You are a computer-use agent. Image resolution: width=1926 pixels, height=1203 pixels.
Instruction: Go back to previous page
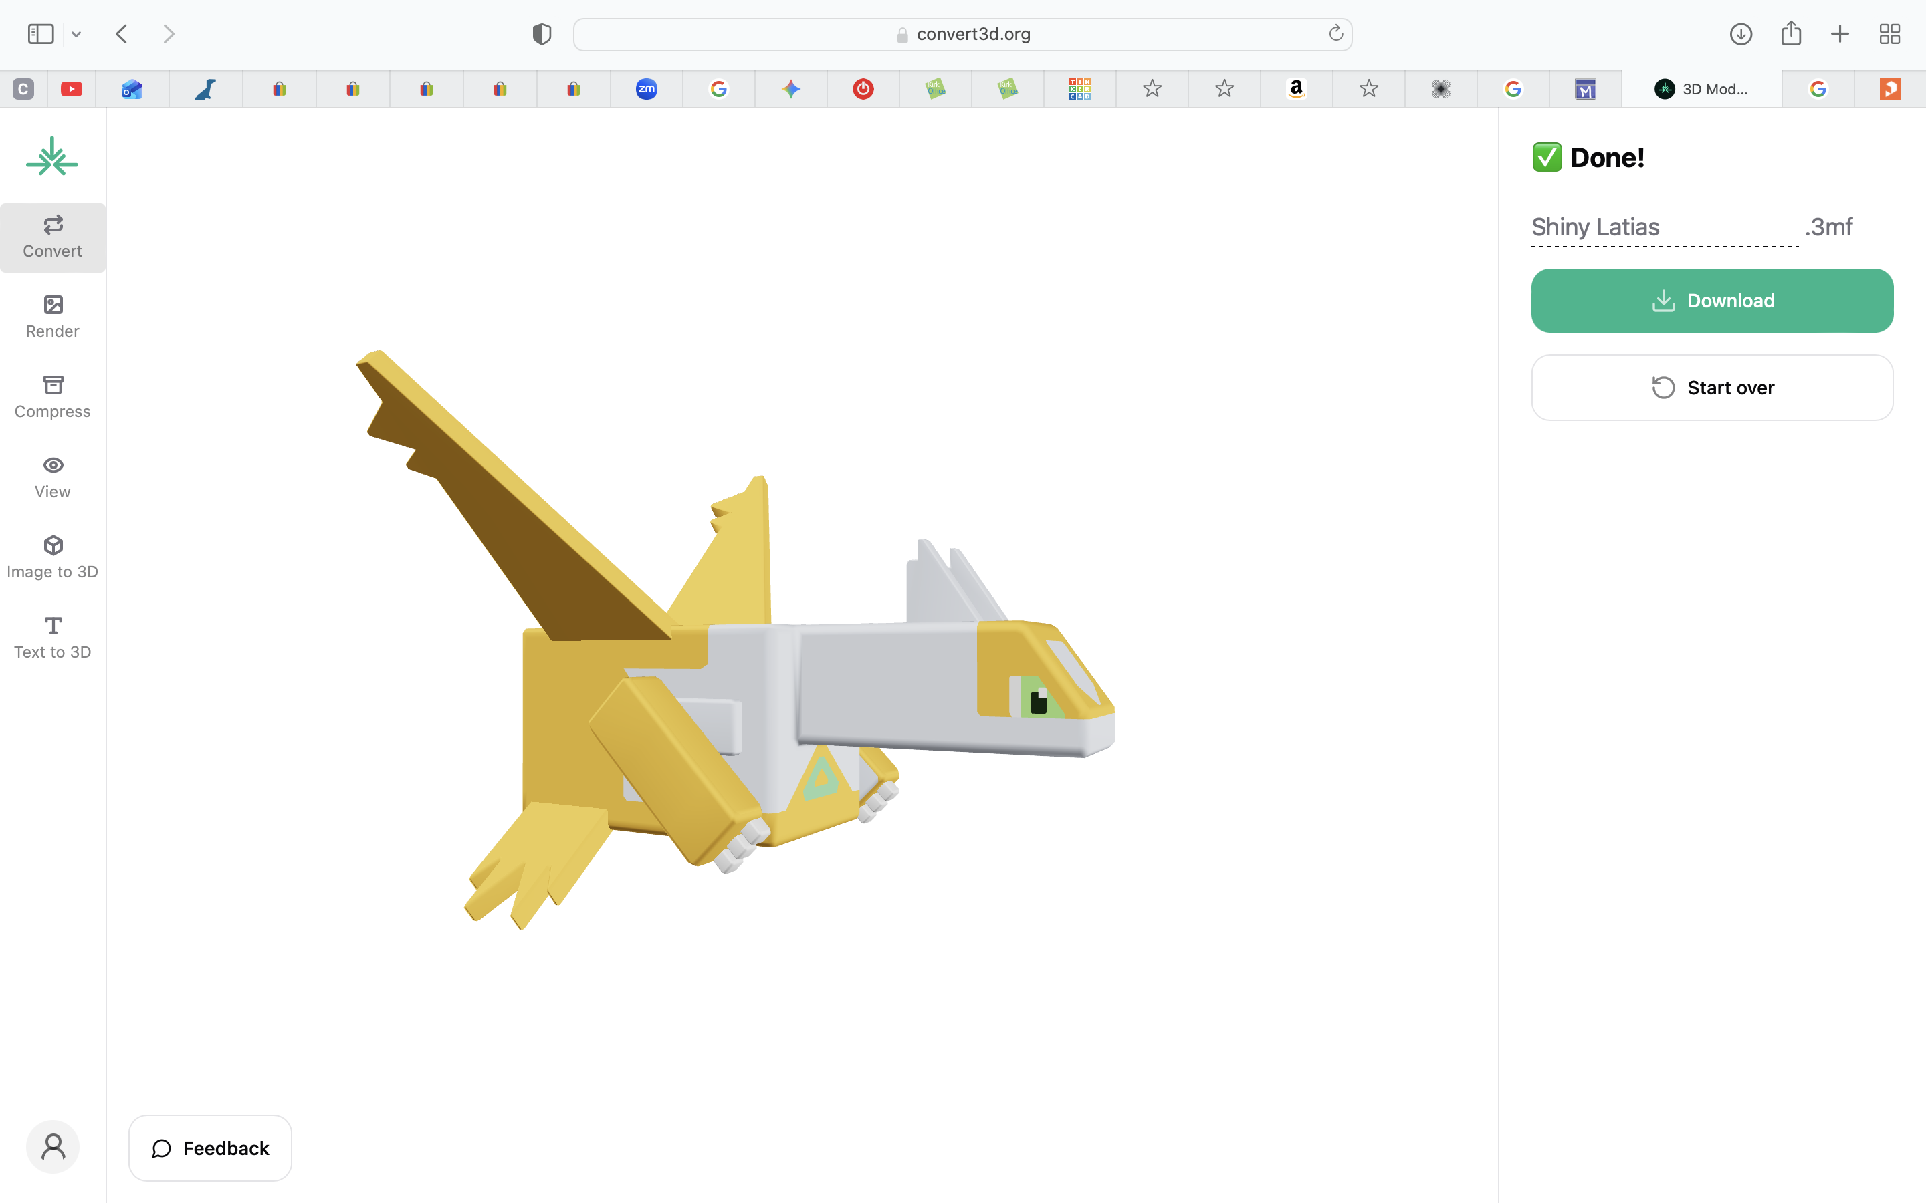pos(122,34)
